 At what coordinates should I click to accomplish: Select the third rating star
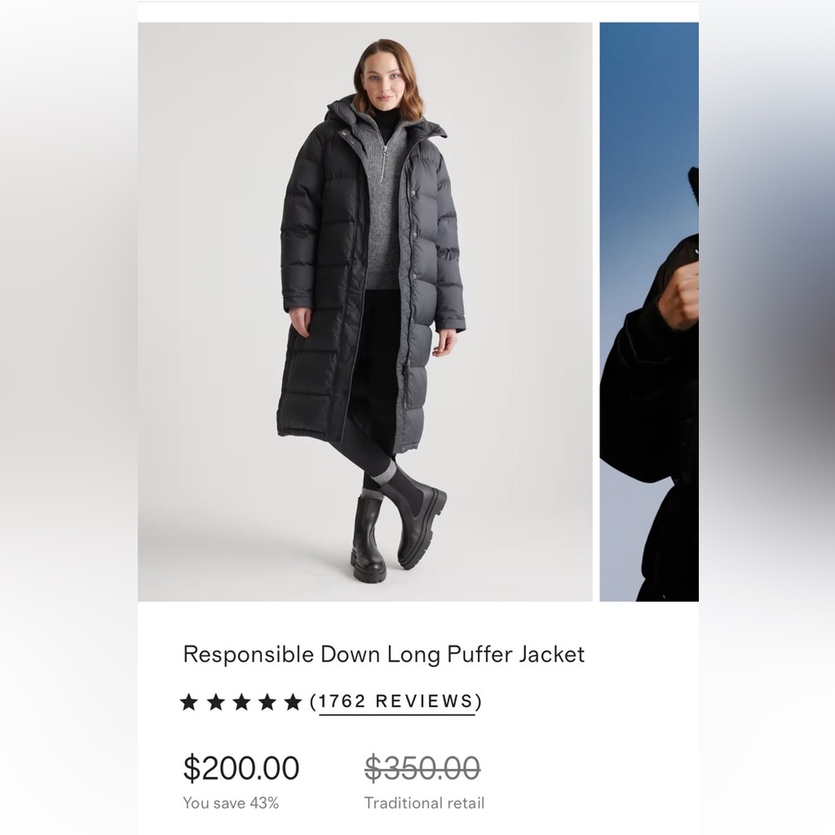(x=242, y=702)
